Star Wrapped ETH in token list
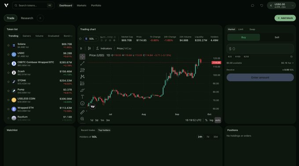 pyautogui.click(x=8, y=109)
